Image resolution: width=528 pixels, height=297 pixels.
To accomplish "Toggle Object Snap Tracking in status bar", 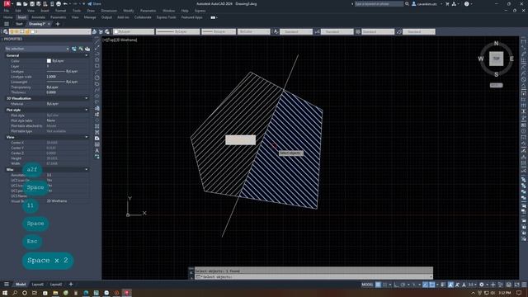I will pos(426,285).
